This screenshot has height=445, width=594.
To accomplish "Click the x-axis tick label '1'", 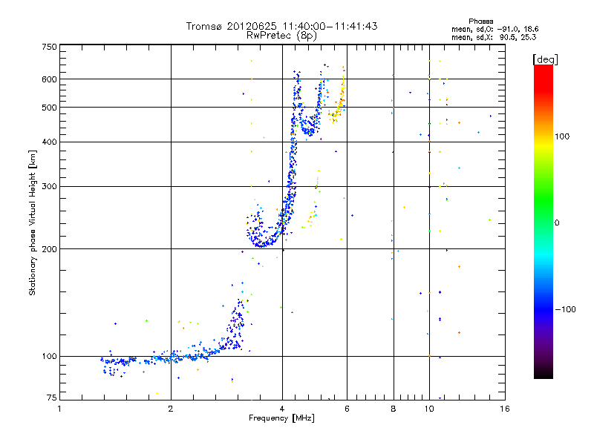I will click(x=59, y=409).
